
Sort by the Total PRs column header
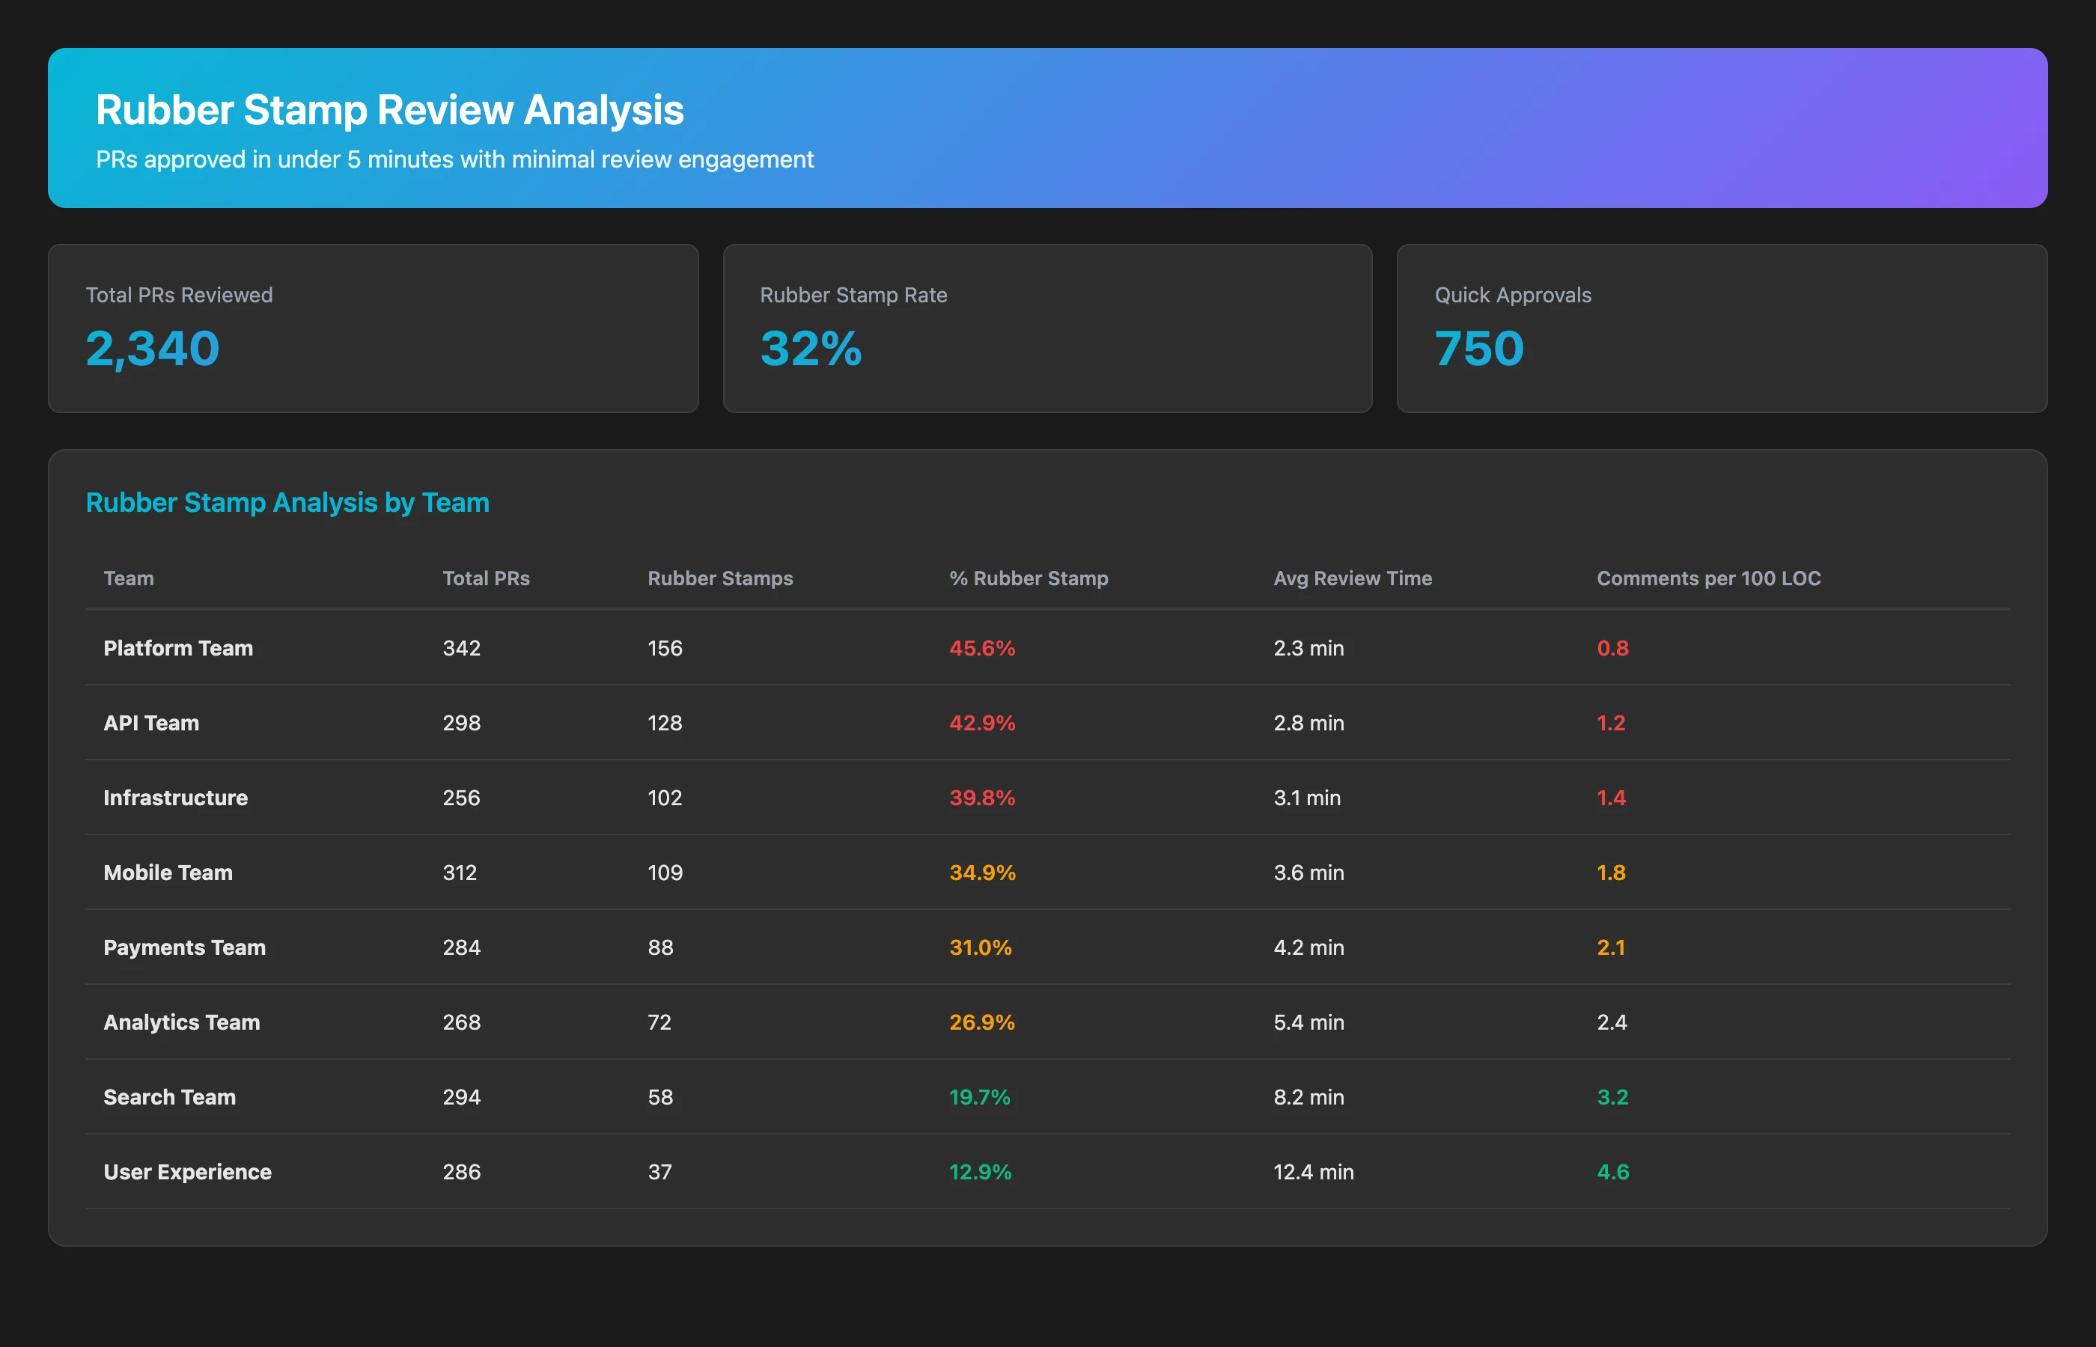[487, 578]
